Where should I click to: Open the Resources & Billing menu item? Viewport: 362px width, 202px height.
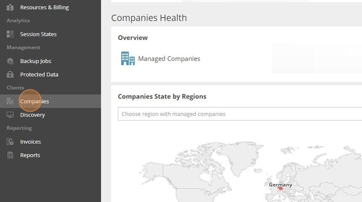pyautogui.click(x=50, y=7)
